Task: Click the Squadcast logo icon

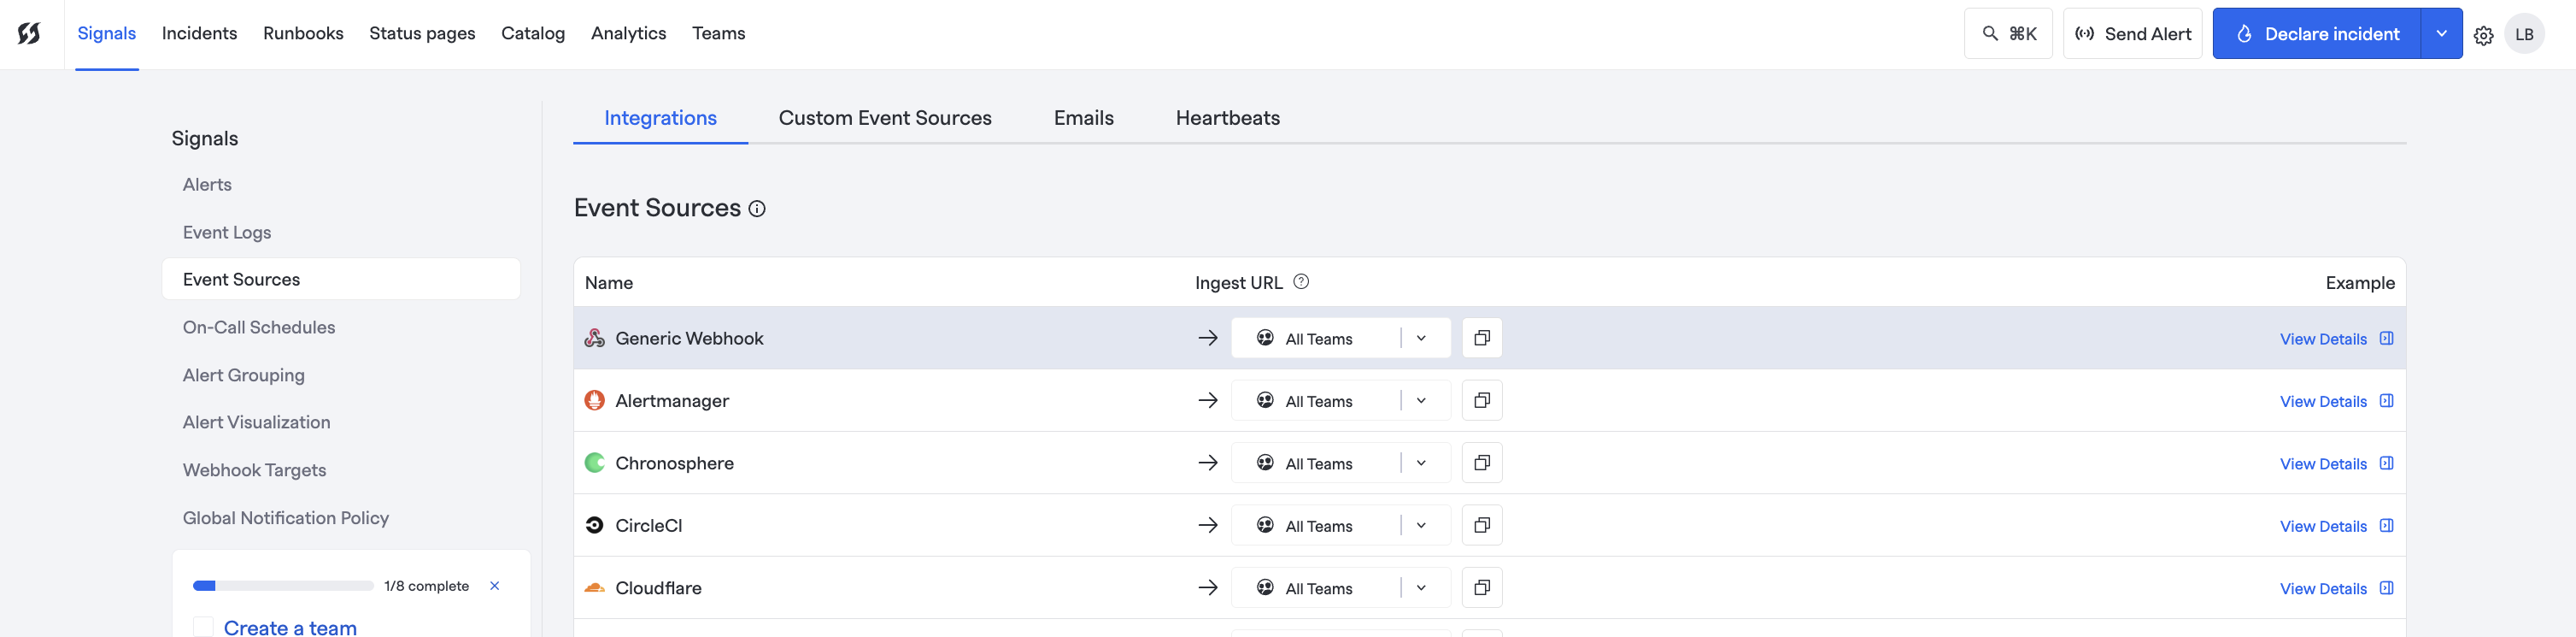Action: tap(29, 34)
